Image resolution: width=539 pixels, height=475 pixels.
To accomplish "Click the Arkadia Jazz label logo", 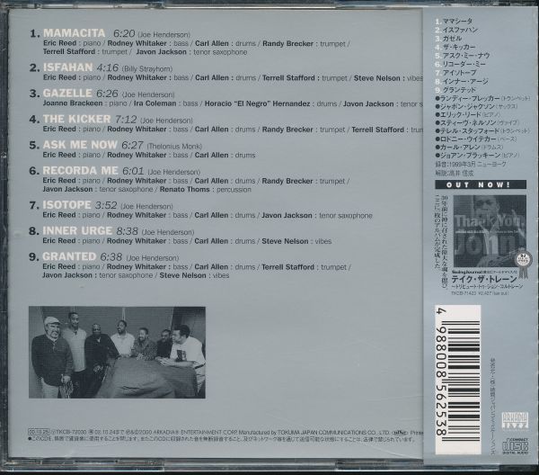I will 515,421.
